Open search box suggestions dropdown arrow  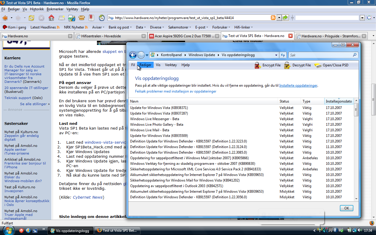tap(362, 18)
